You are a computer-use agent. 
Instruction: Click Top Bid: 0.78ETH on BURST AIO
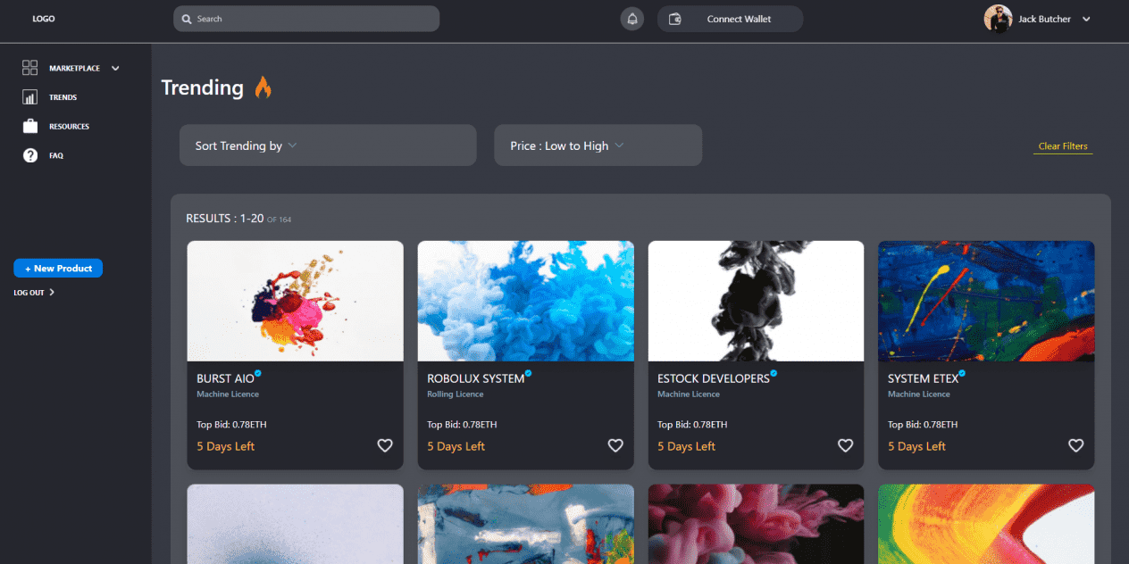tap(231, 425)
